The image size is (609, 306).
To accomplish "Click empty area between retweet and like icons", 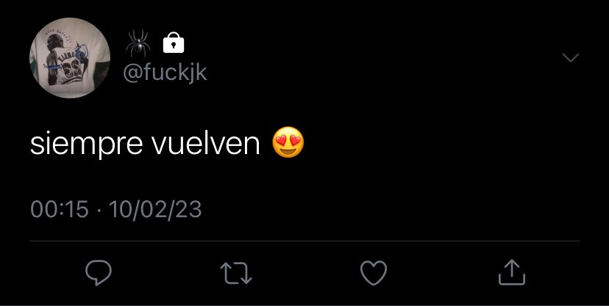I will tap(306, 273).
